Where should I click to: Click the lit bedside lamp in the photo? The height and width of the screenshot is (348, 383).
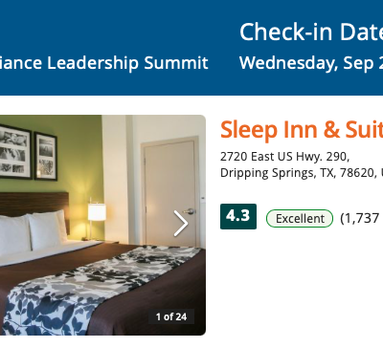97,218
